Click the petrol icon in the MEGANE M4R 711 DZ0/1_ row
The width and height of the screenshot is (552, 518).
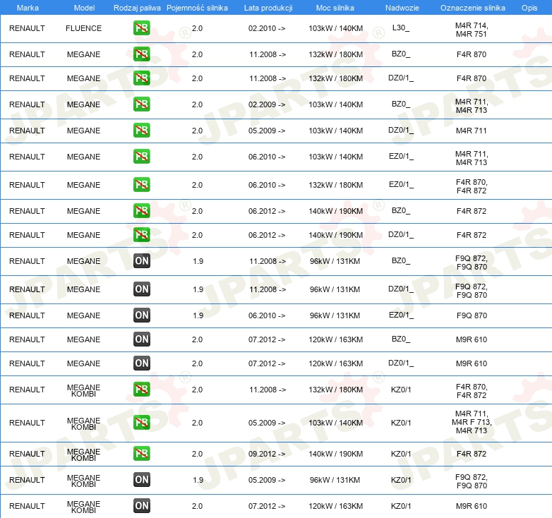pyautogui.click(x=141, y=130)
